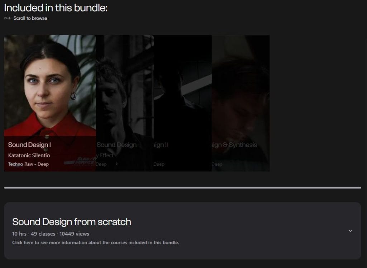Click the horizontal carousel scroll bar
367x268 pixels.
point(182,188)
